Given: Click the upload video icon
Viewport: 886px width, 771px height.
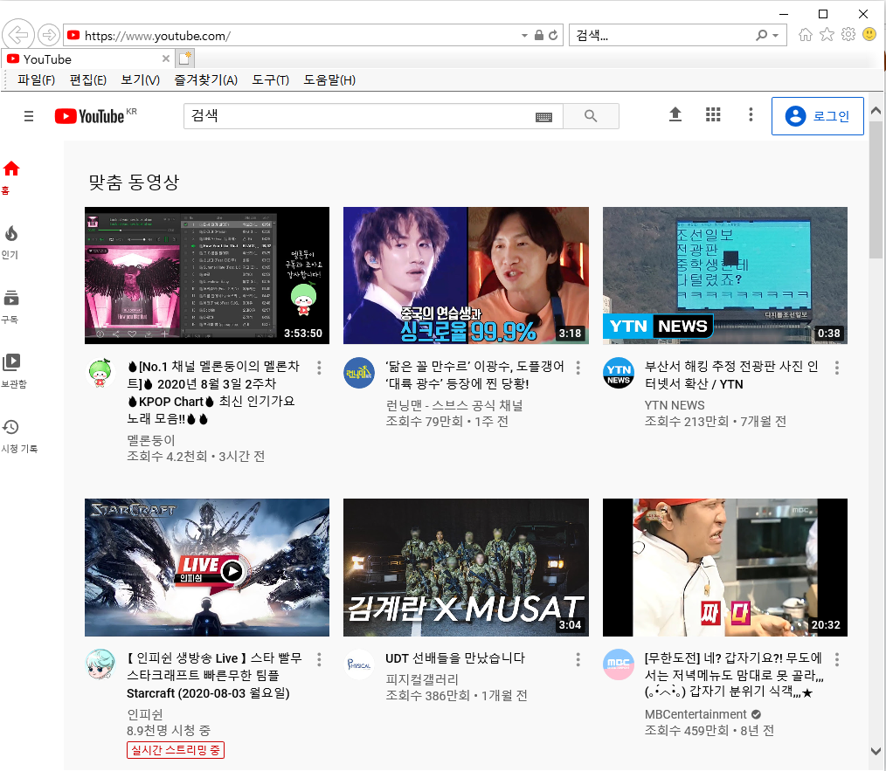Looking at the screenshot, I should (675, 114).
